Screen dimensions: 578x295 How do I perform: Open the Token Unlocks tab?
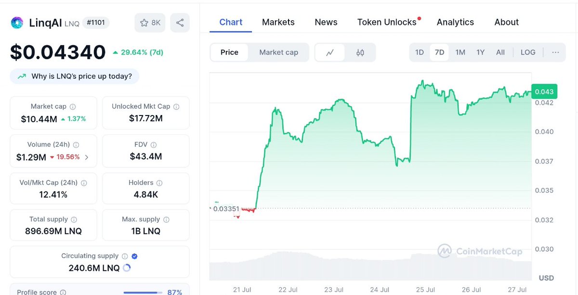(387, 22)
